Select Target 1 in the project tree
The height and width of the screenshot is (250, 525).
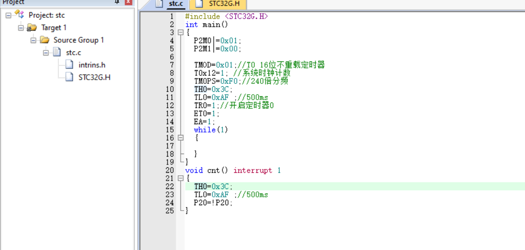coord(54,27)
